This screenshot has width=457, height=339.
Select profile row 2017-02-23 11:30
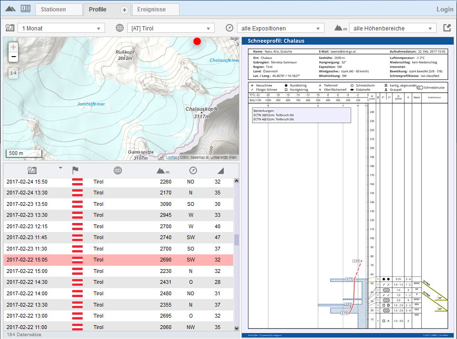(118, 249)
